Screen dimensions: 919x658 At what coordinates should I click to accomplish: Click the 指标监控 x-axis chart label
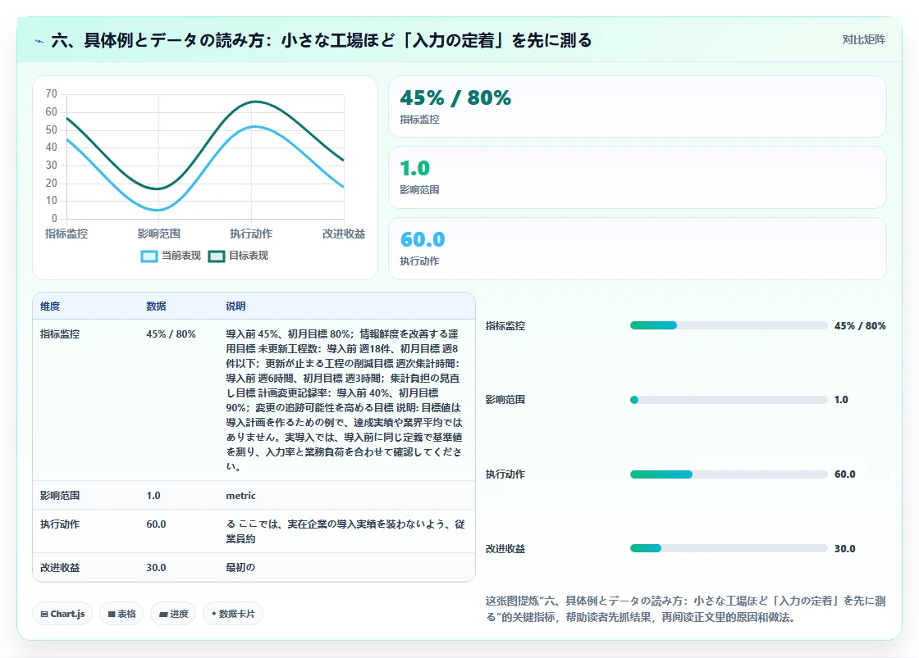[66, 234]
